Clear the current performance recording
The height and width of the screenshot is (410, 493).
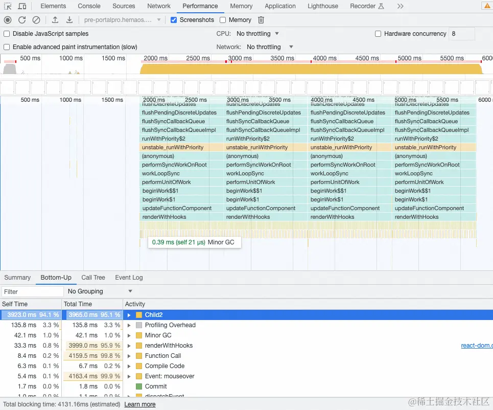(36, 20)
